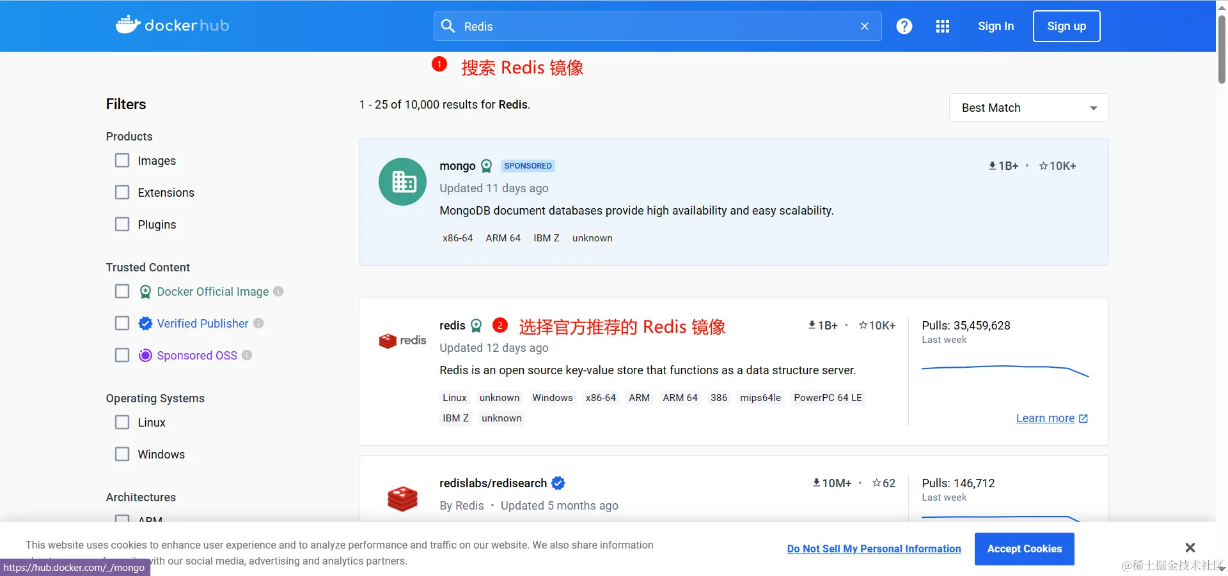Image resolution: width=1228 pixels, height=576 pixels.
Task: Click Sponsored OSS info icon
Action: click(247, 355)
